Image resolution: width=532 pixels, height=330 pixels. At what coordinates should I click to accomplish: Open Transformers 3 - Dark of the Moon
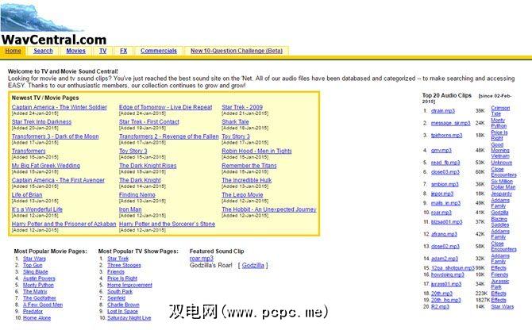click(55, 136)
